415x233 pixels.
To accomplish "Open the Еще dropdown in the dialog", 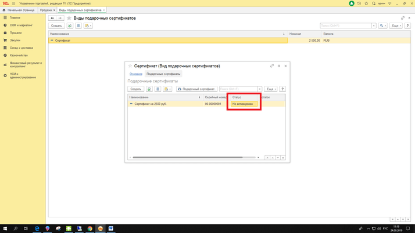I will pos(271,89).
